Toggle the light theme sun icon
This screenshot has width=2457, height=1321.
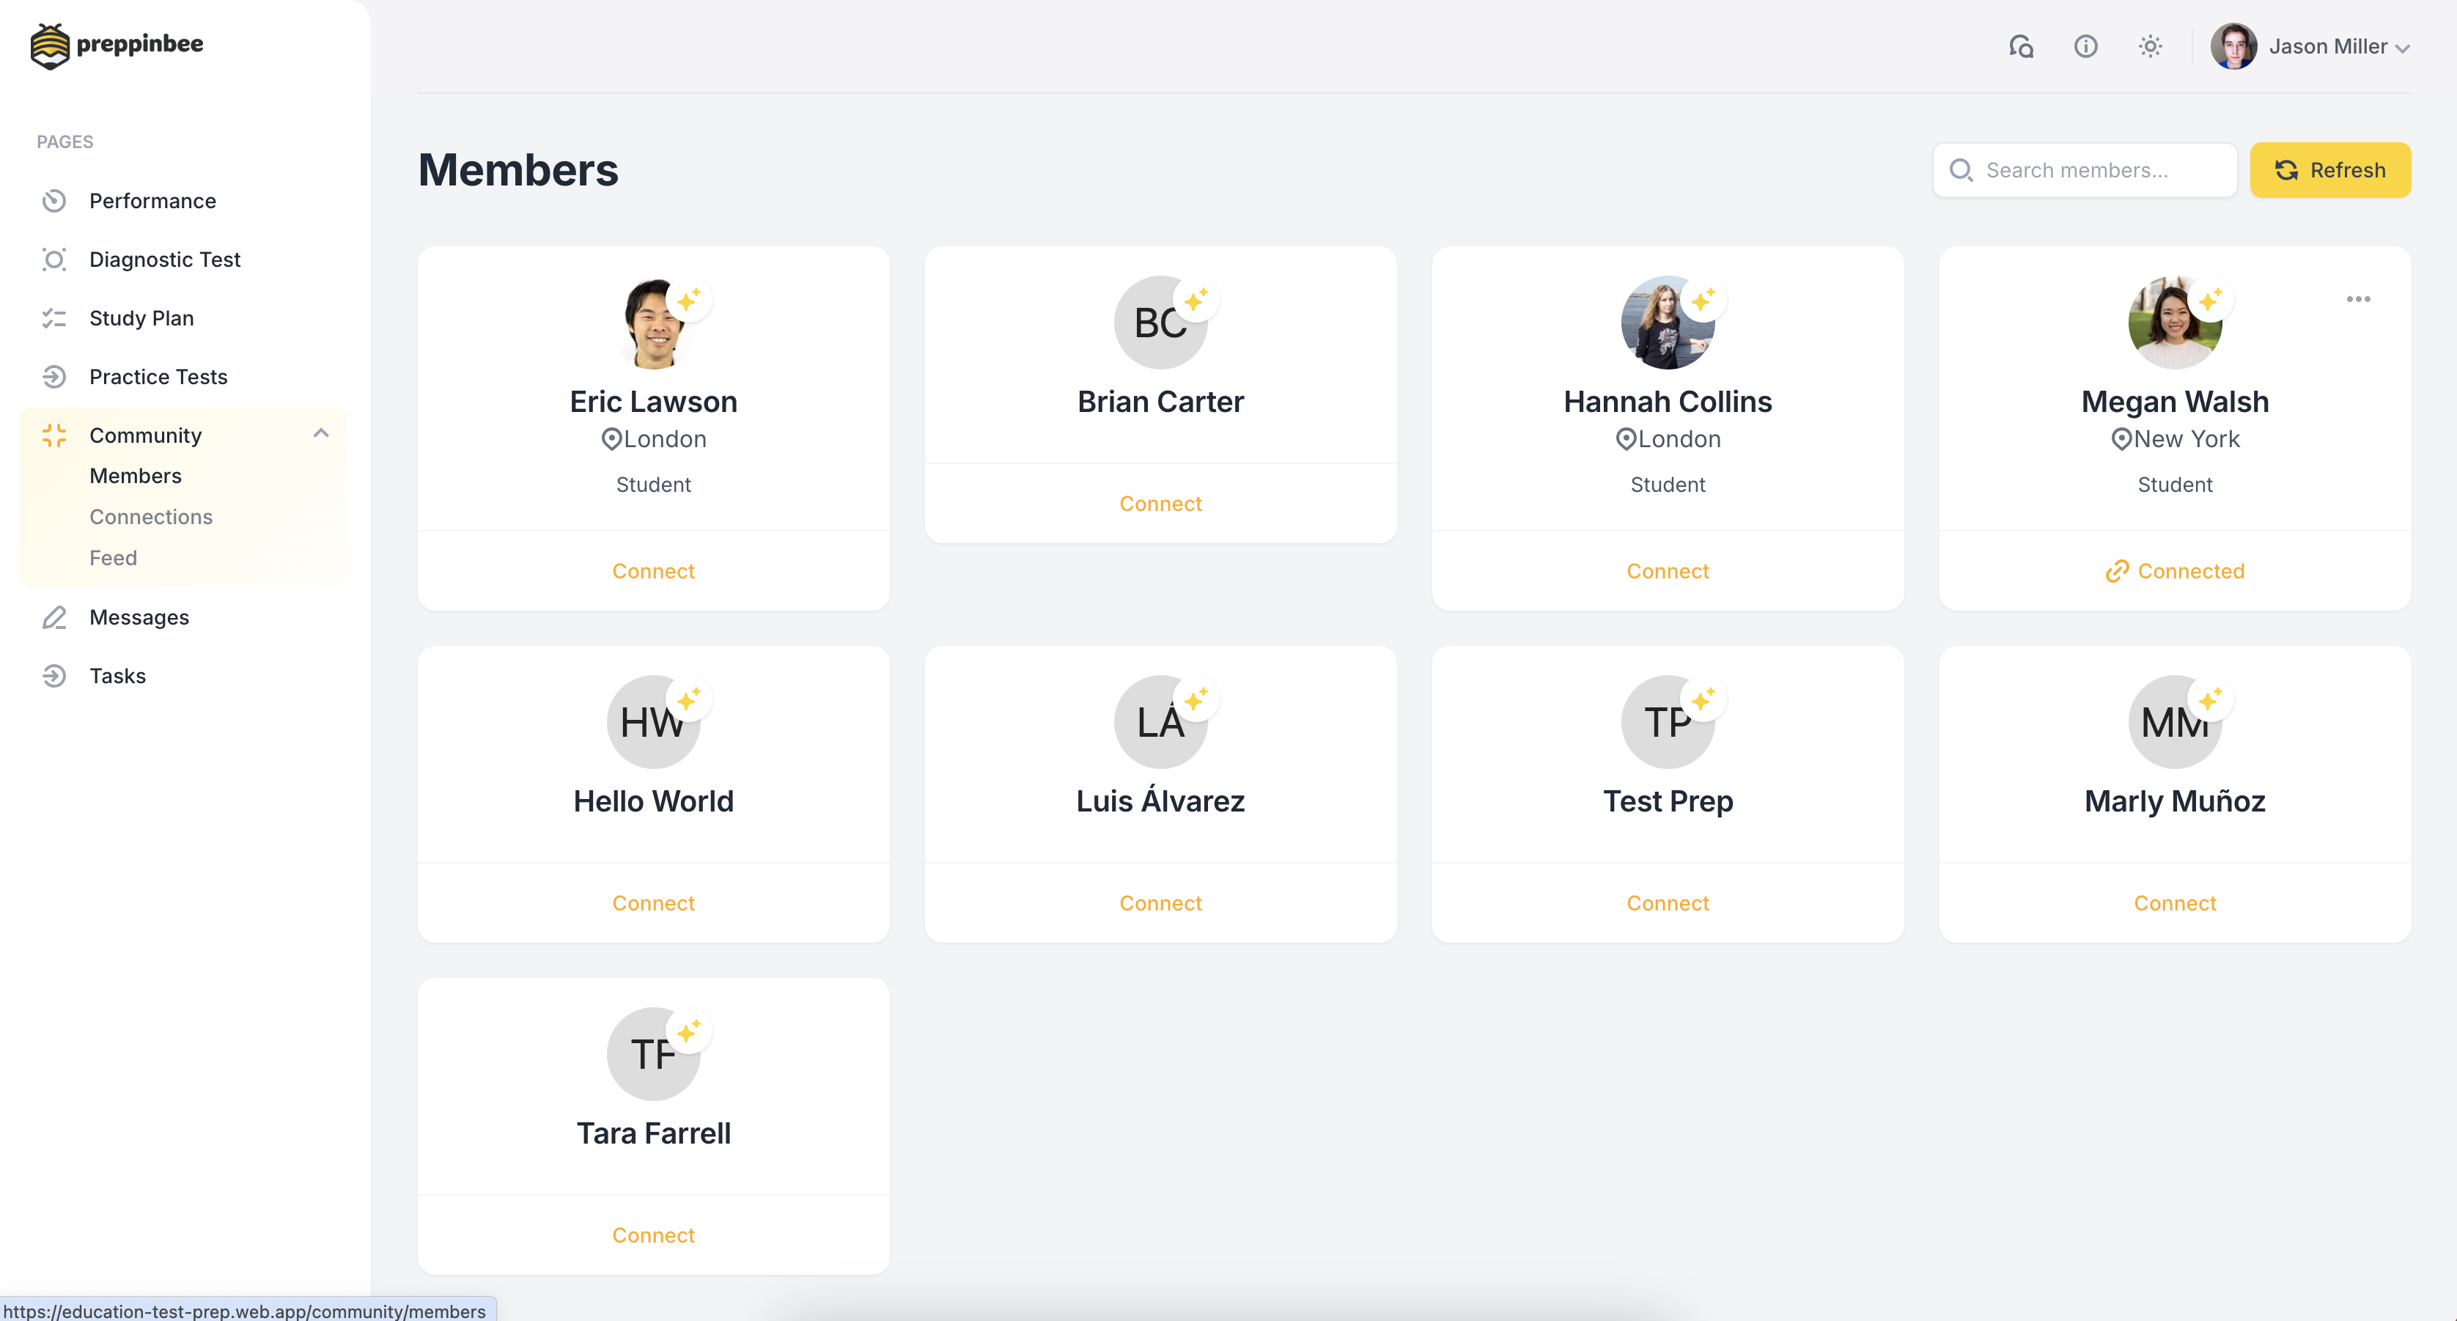tap(2150, 45)
